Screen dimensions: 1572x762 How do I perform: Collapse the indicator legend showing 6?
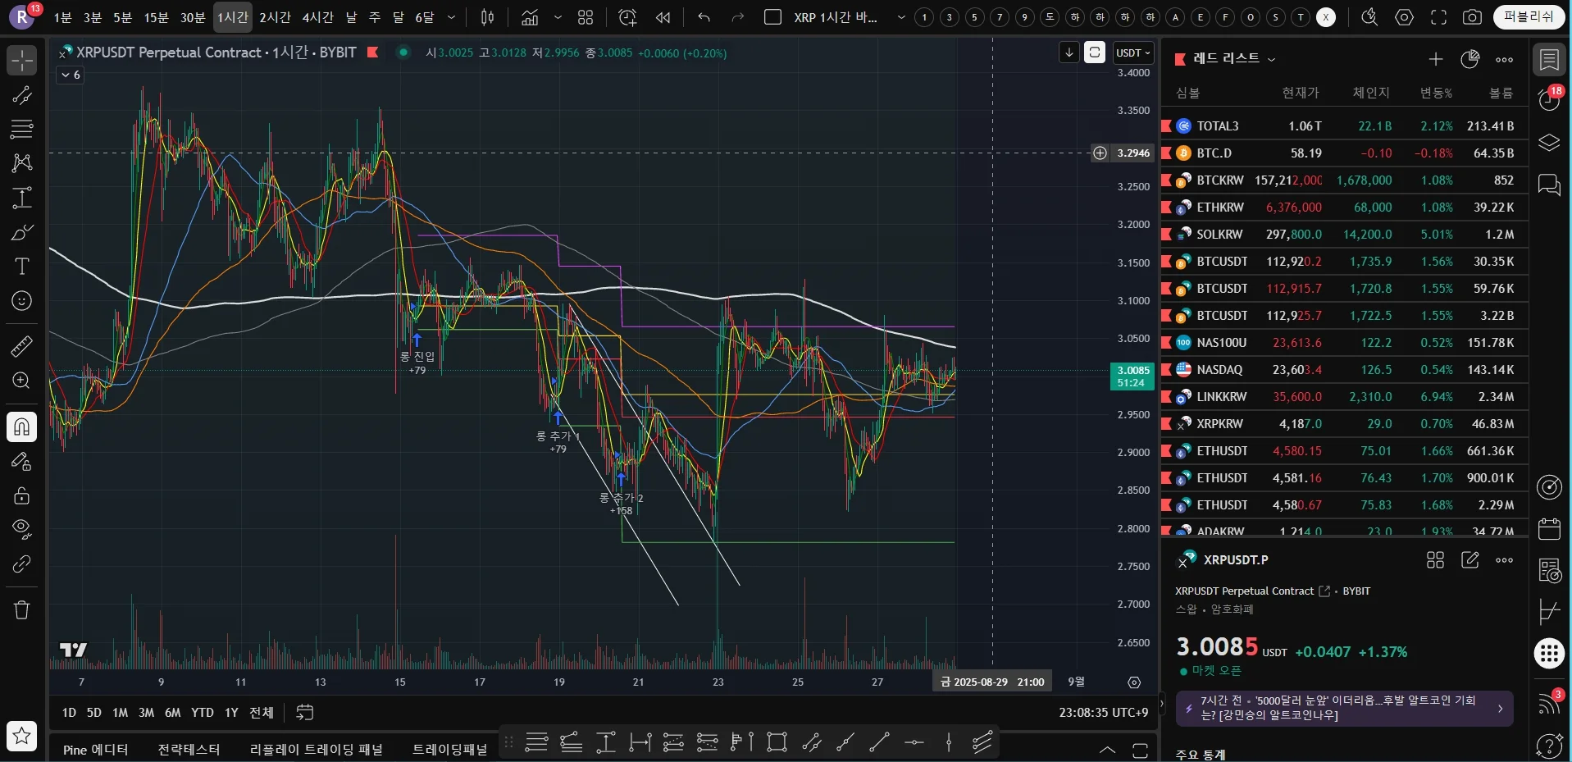tap(71, 75)
